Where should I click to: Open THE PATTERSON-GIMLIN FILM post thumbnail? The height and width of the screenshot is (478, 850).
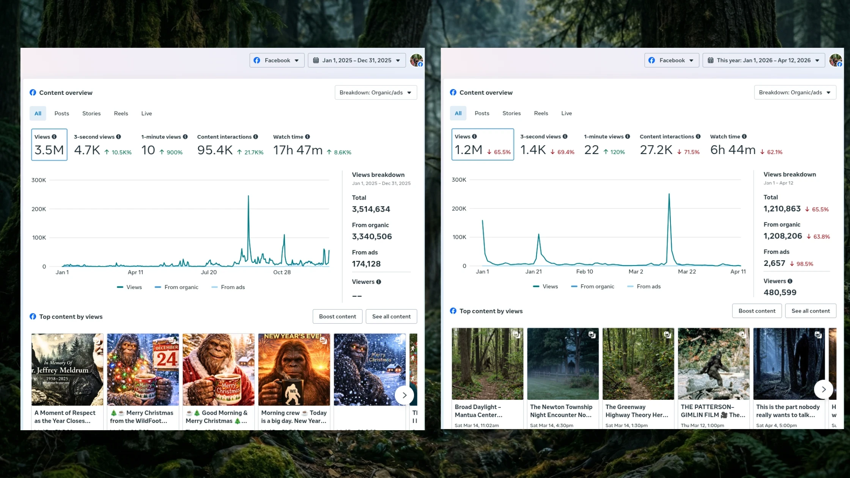pos(713,363)
